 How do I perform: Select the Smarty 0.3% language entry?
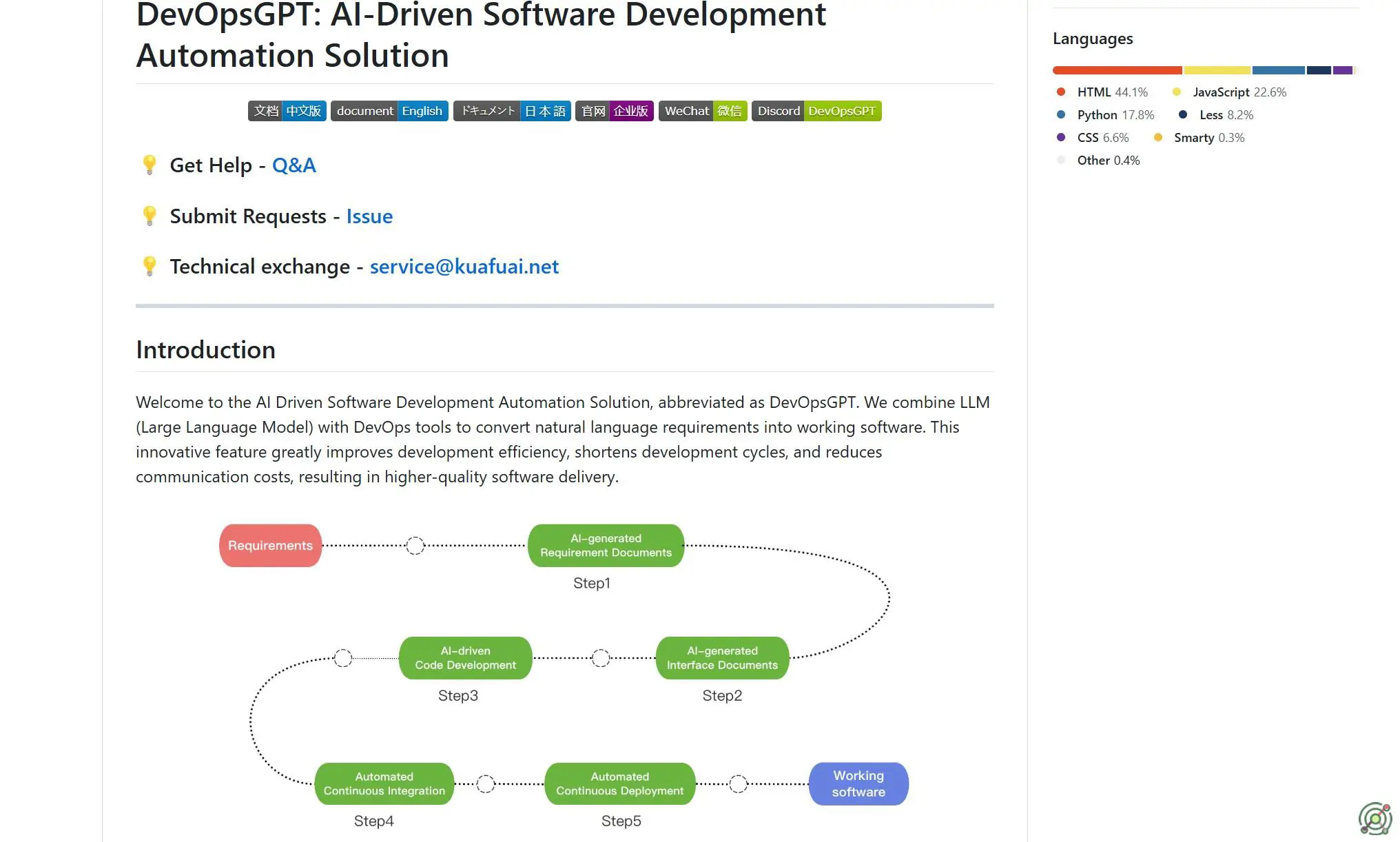tap(1200, 138)
